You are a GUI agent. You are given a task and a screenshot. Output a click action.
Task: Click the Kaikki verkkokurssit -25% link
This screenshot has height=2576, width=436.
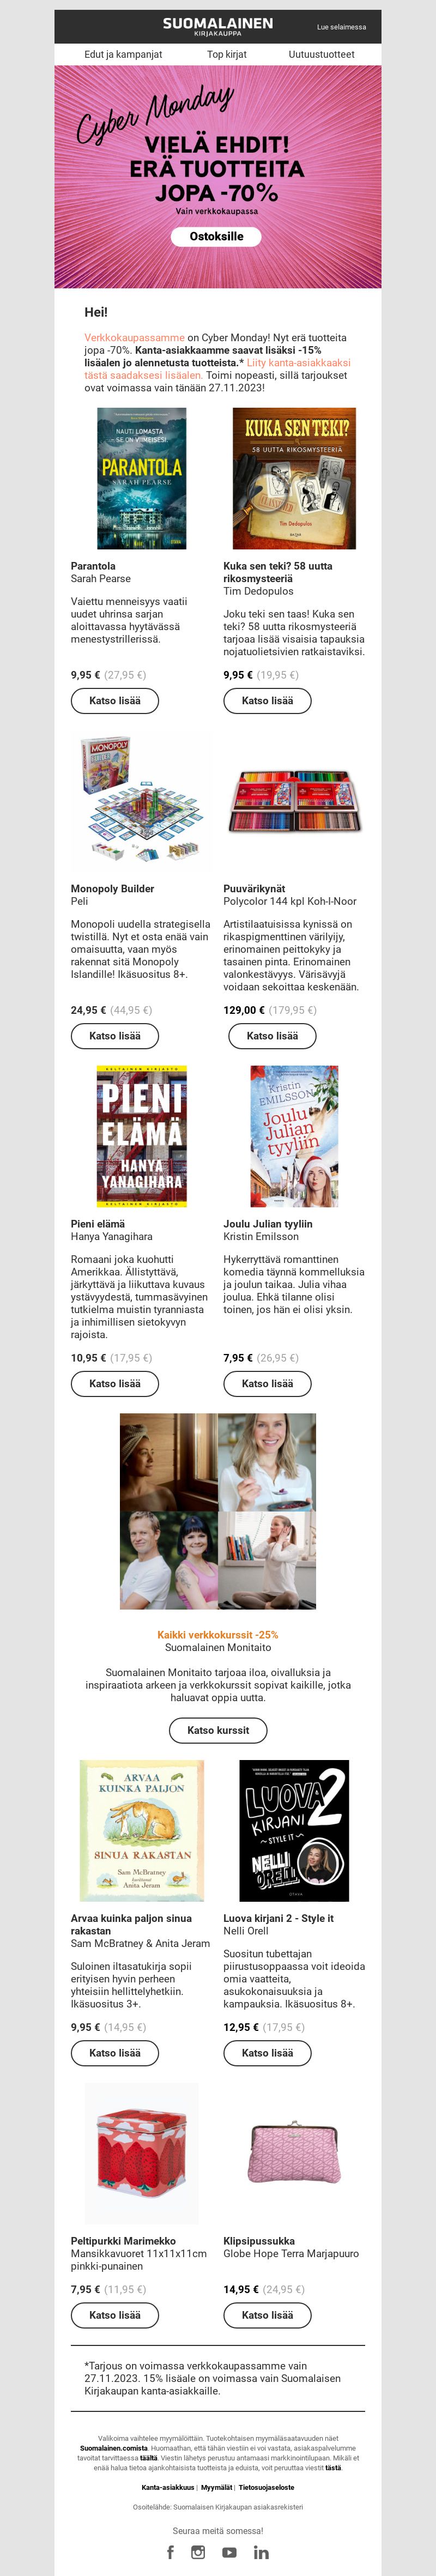click(218, 1634)
